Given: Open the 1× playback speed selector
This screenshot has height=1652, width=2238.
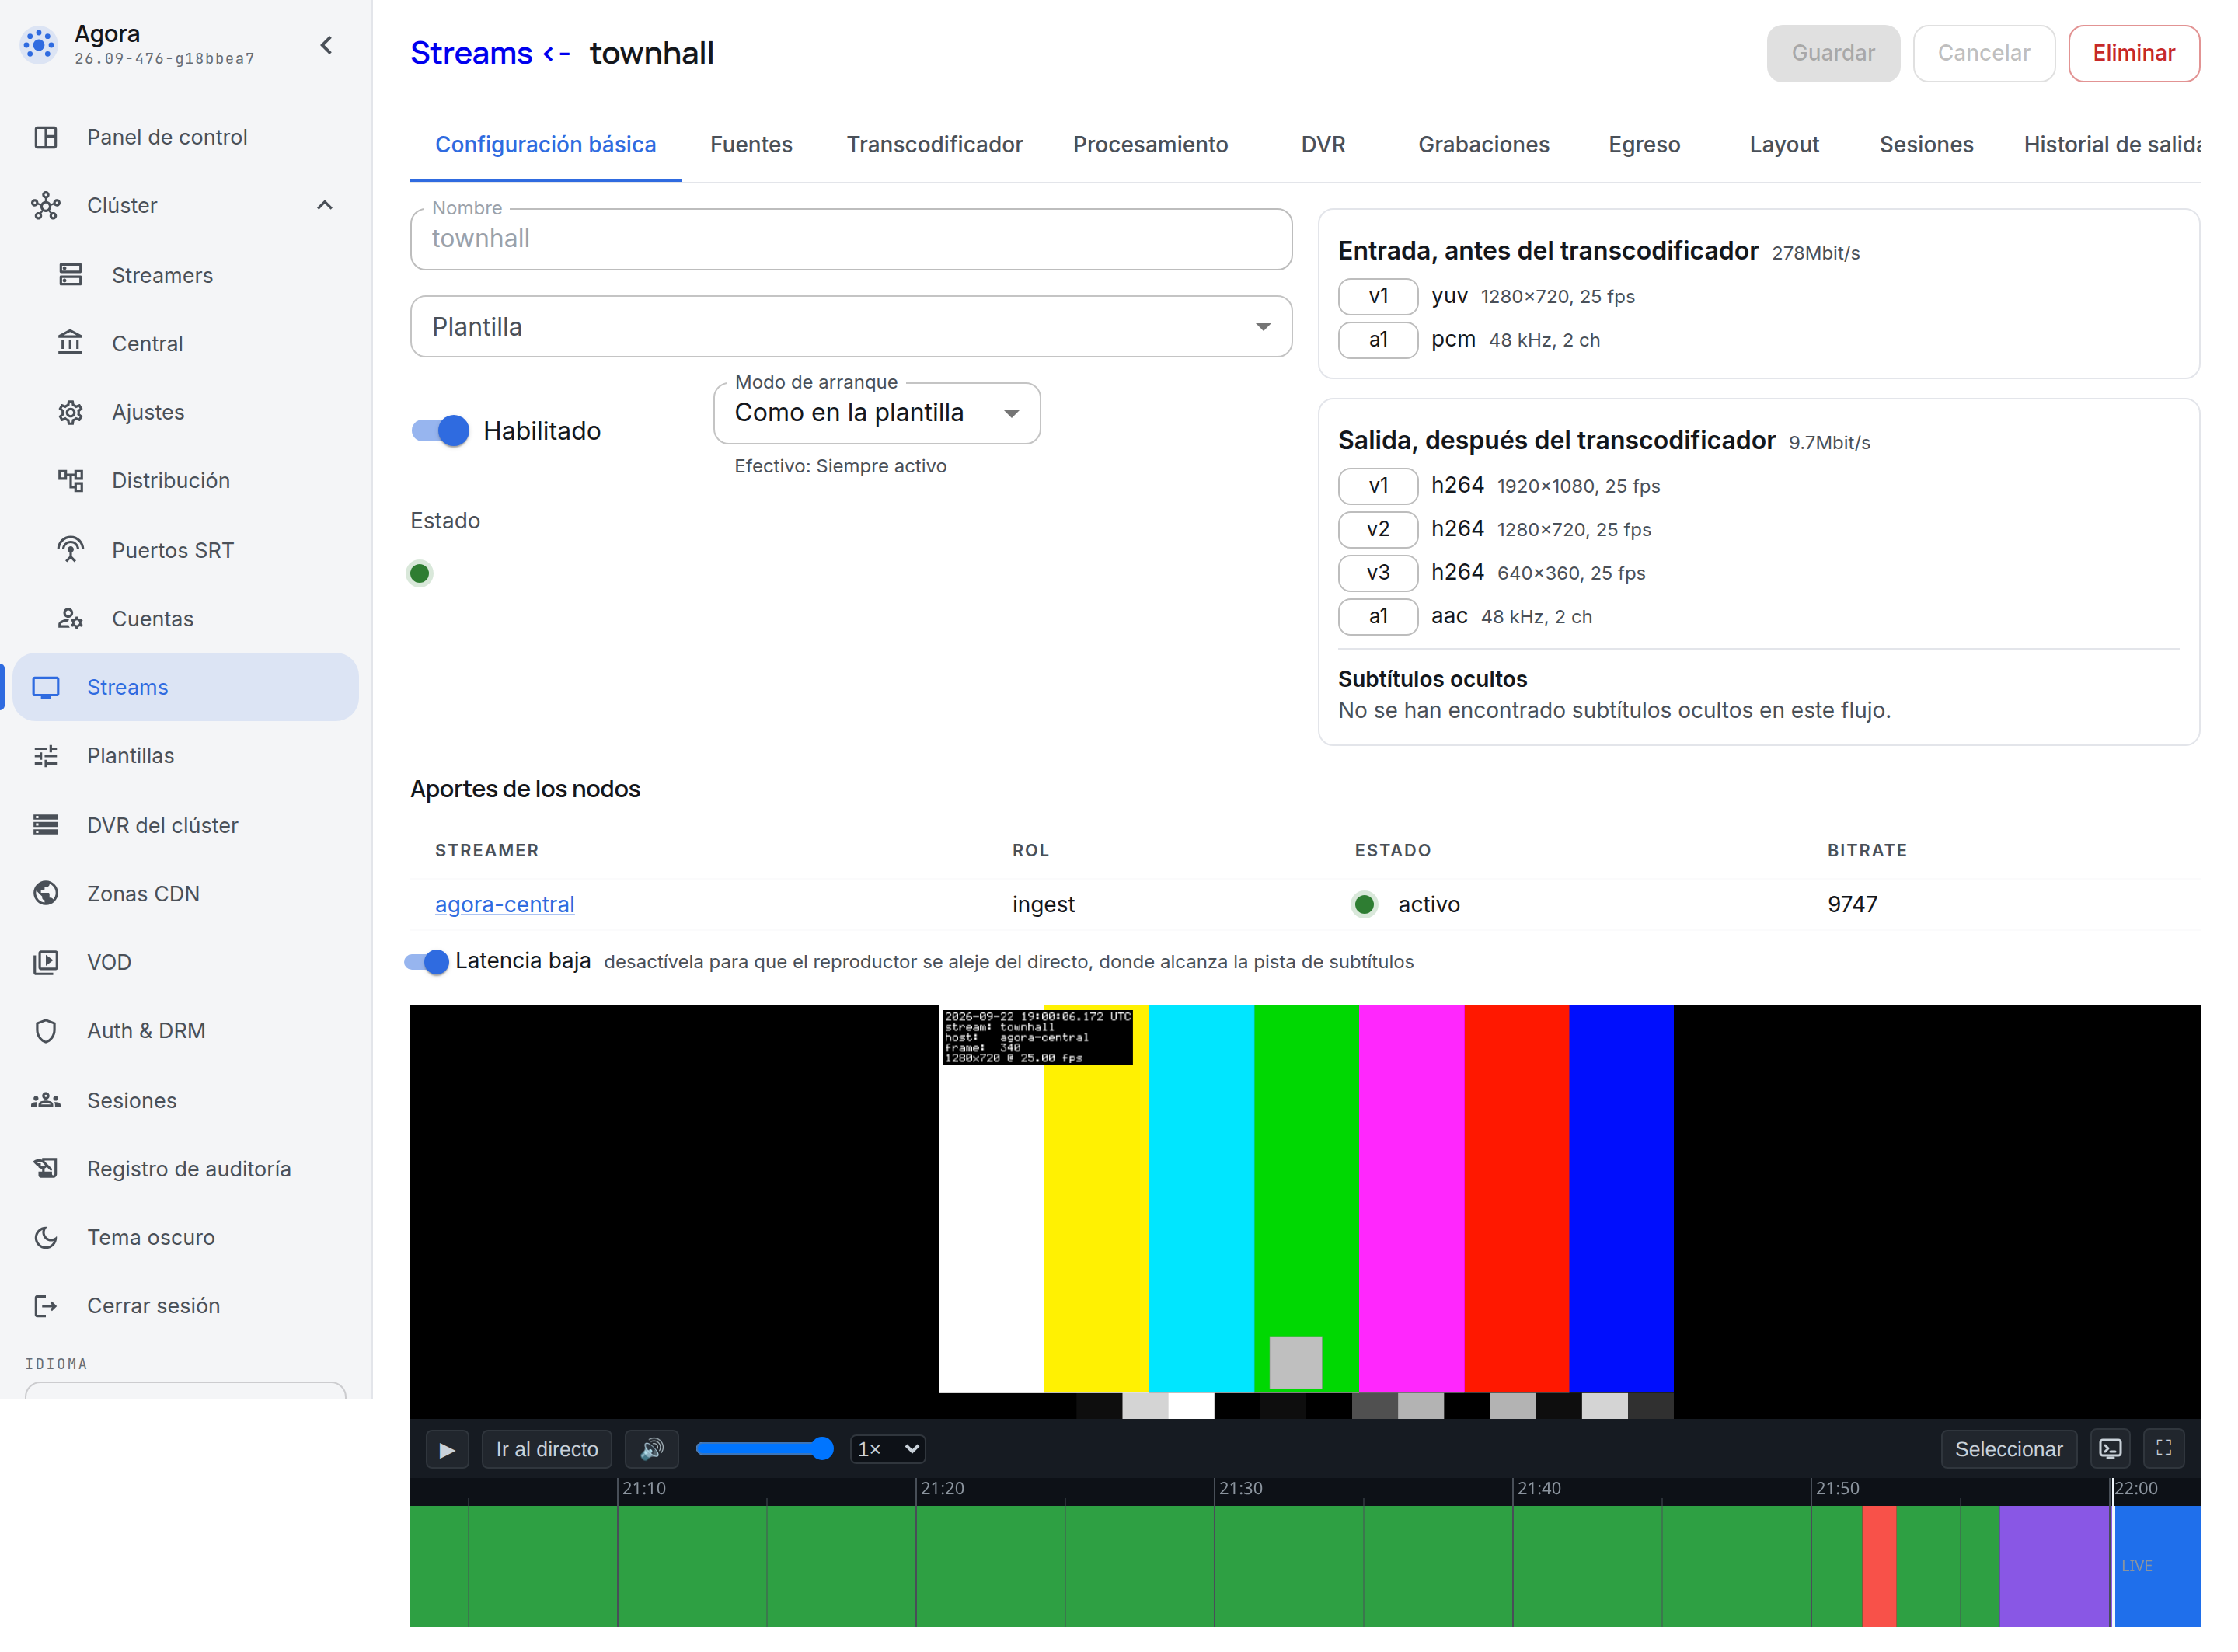Looking at the screenshot, I should pyautogui.click(x=888, y=1449).
